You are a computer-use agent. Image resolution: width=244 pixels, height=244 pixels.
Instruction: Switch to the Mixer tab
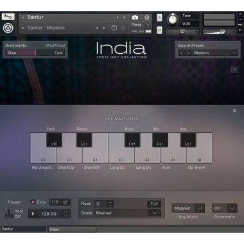click(x=72, y=230)
